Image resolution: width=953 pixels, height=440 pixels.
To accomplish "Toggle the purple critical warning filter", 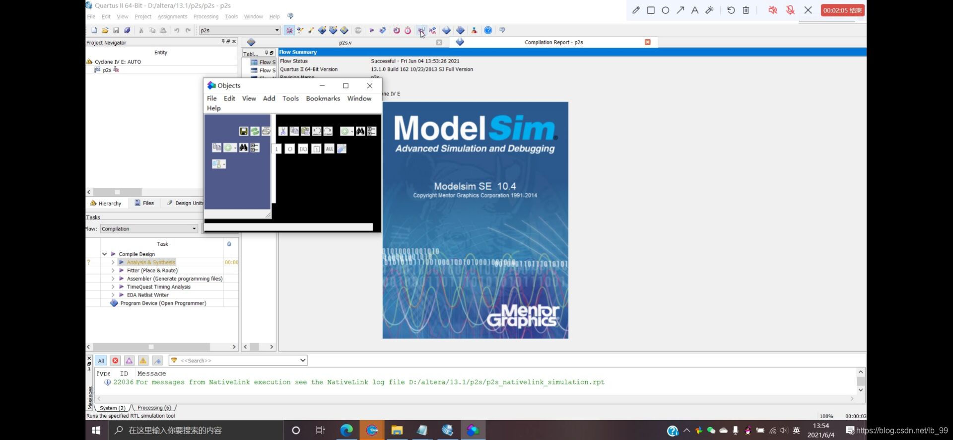I will (x=129, y=361).
